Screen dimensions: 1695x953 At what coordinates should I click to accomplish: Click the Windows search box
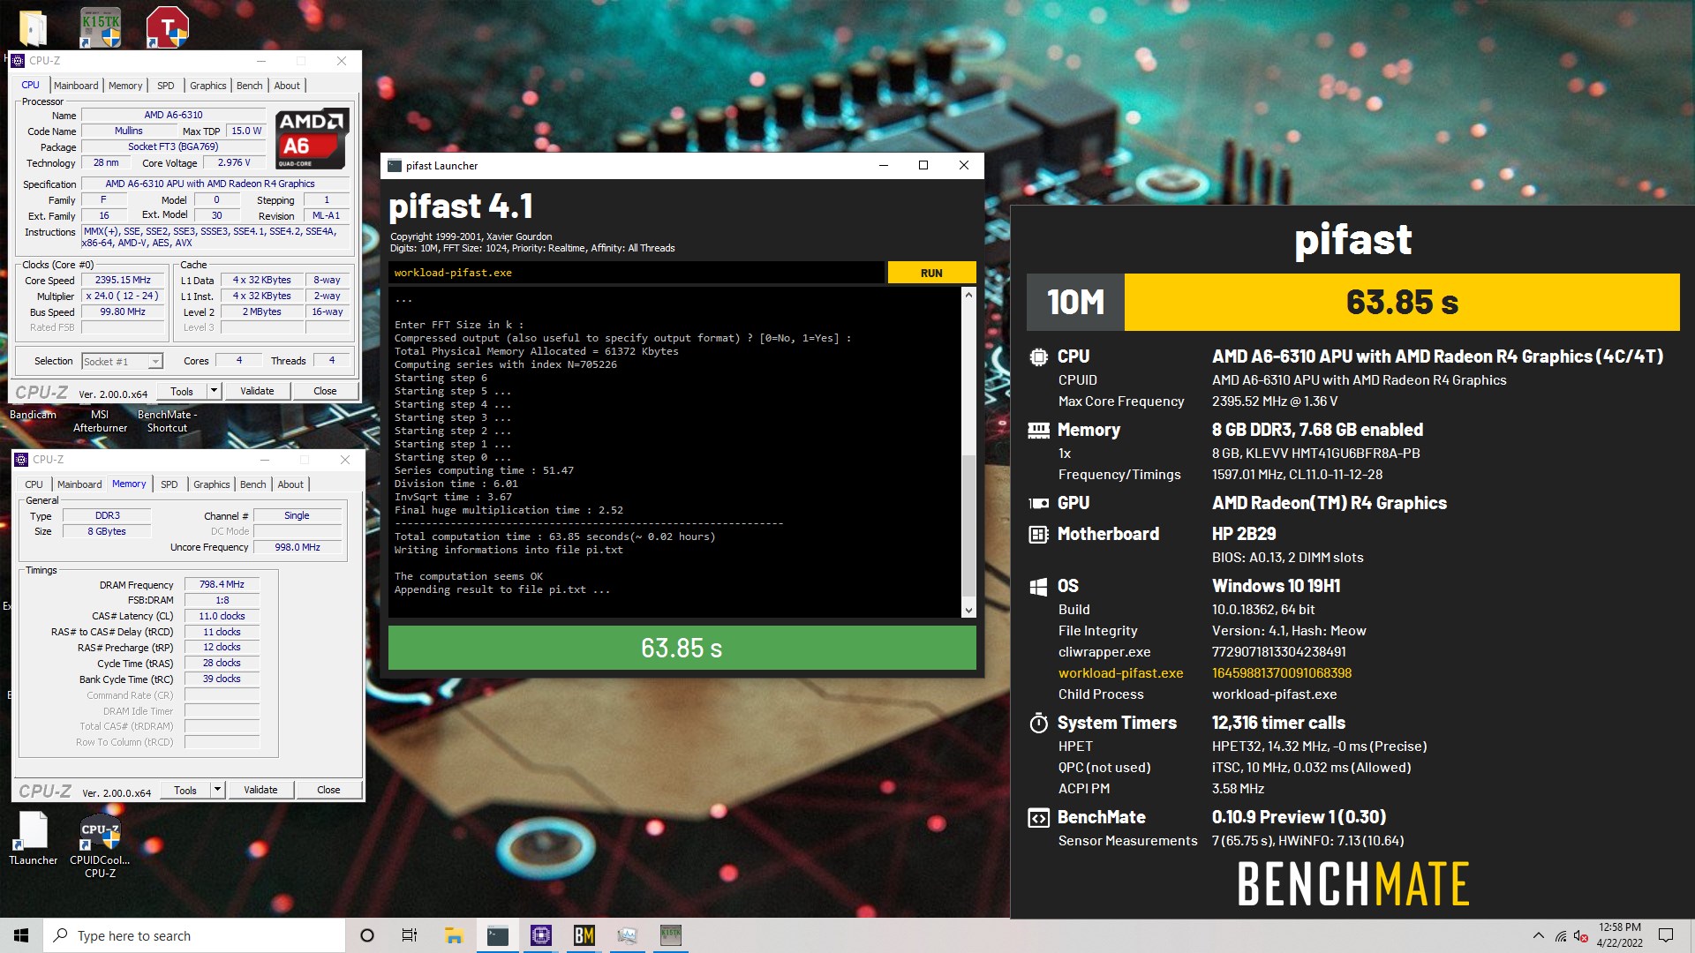coord(194,935)
